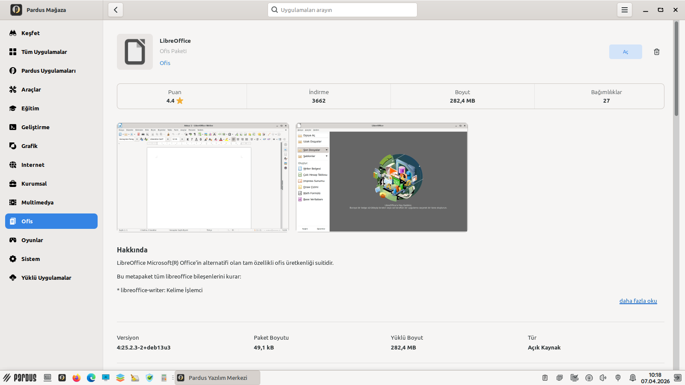Screen dimensions: 685x385
Task: Go to Yüklü Uygulamalar
Action: click(x=46, y=278)
